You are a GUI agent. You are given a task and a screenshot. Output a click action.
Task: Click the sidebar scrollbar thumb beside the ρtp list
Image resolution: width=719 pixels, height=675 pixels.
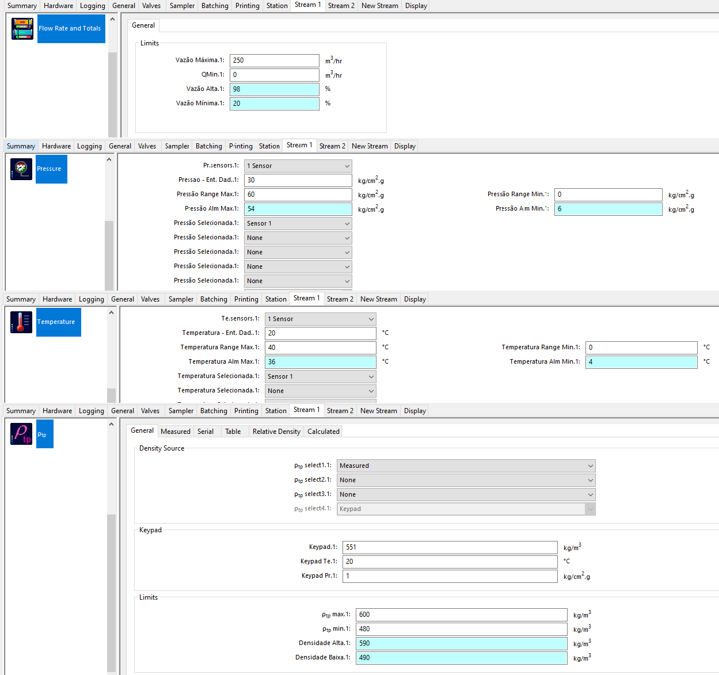pyautogui.click(x=111, y=593)
